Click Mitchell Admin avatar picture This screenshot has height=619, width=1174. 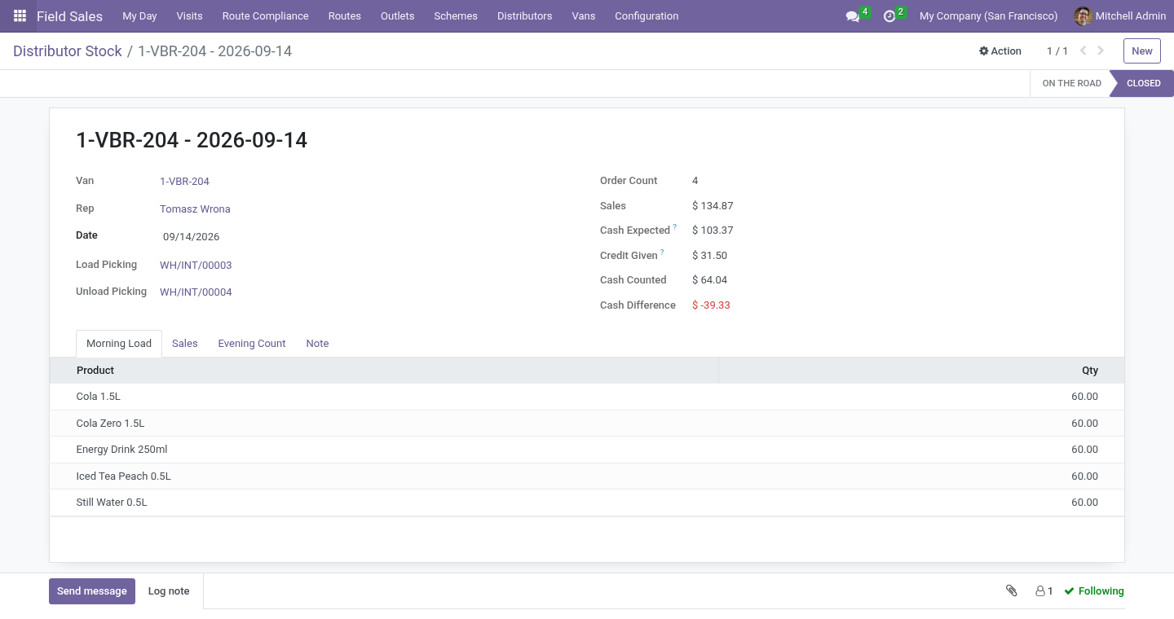coord(1083,16)
